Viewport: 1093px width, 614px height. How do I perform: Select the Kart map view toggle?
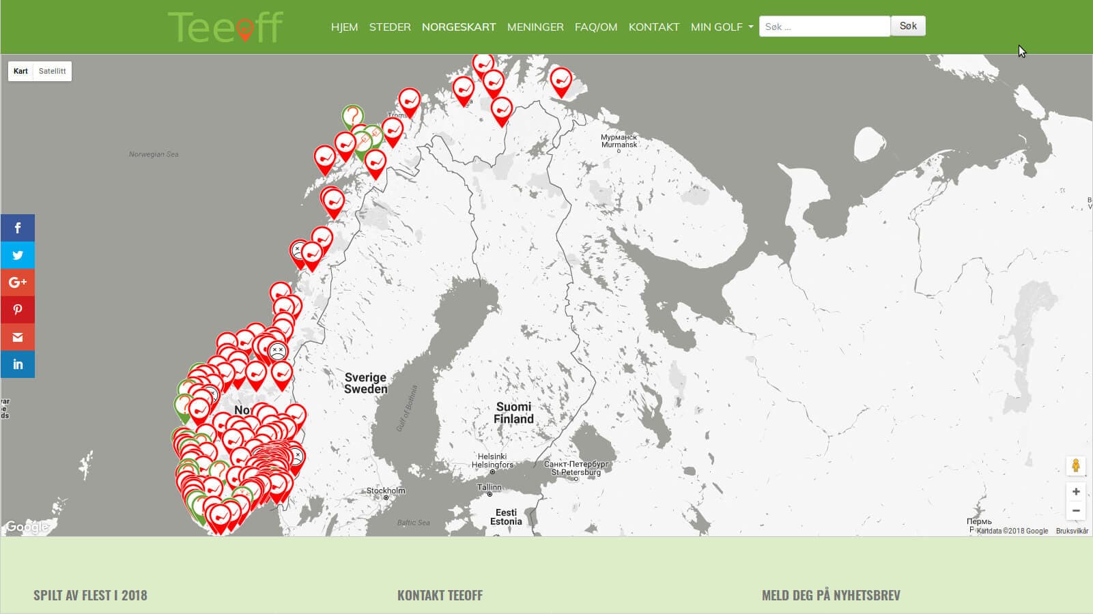[x=20, y=70]
